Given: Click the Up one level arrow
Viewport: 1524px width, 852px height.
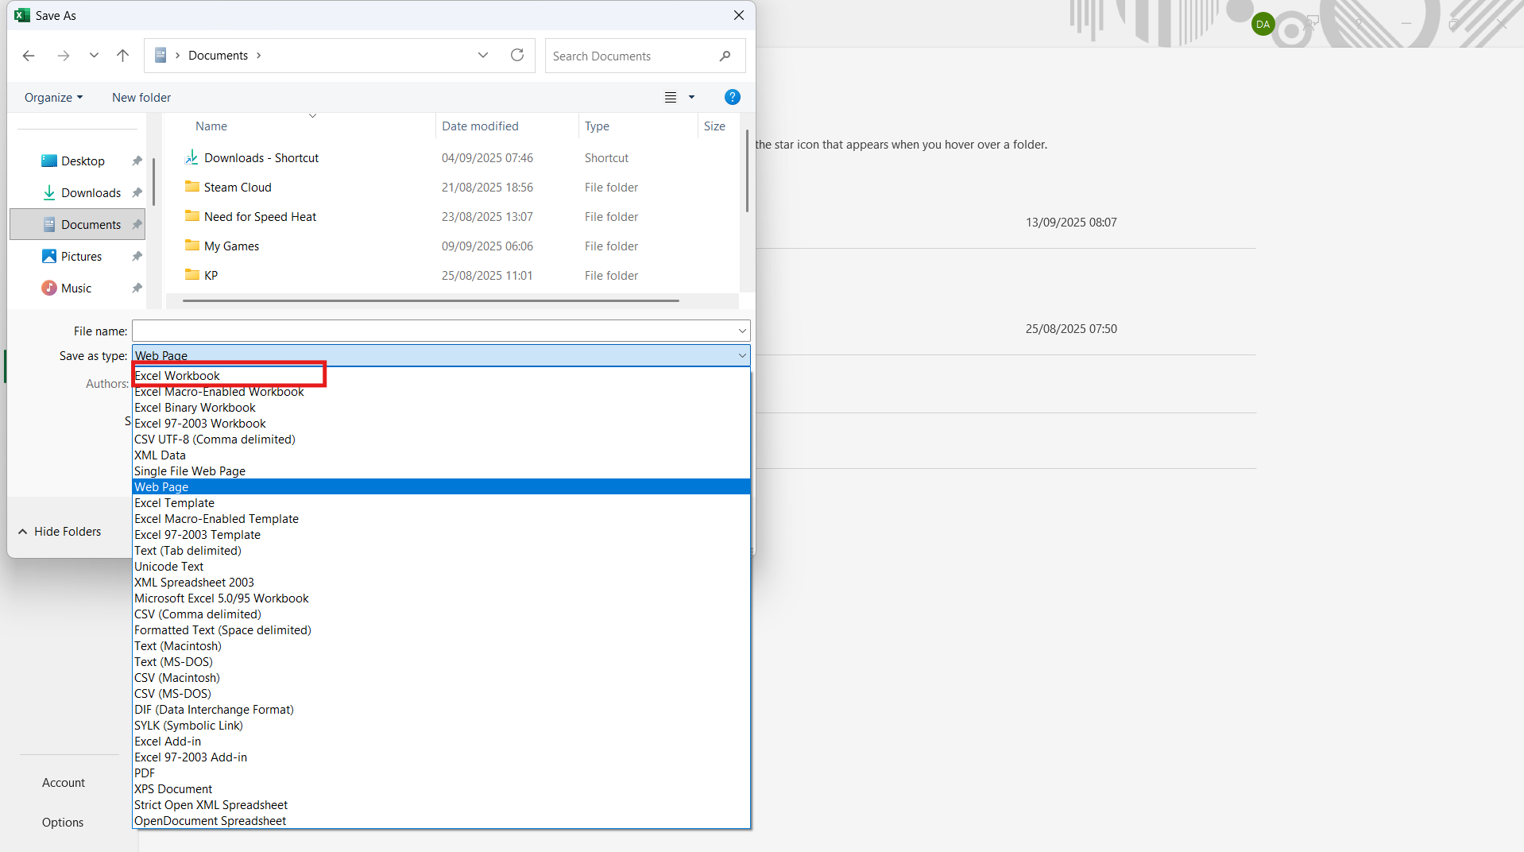Looking at the screenshot, I should [122, 56].
